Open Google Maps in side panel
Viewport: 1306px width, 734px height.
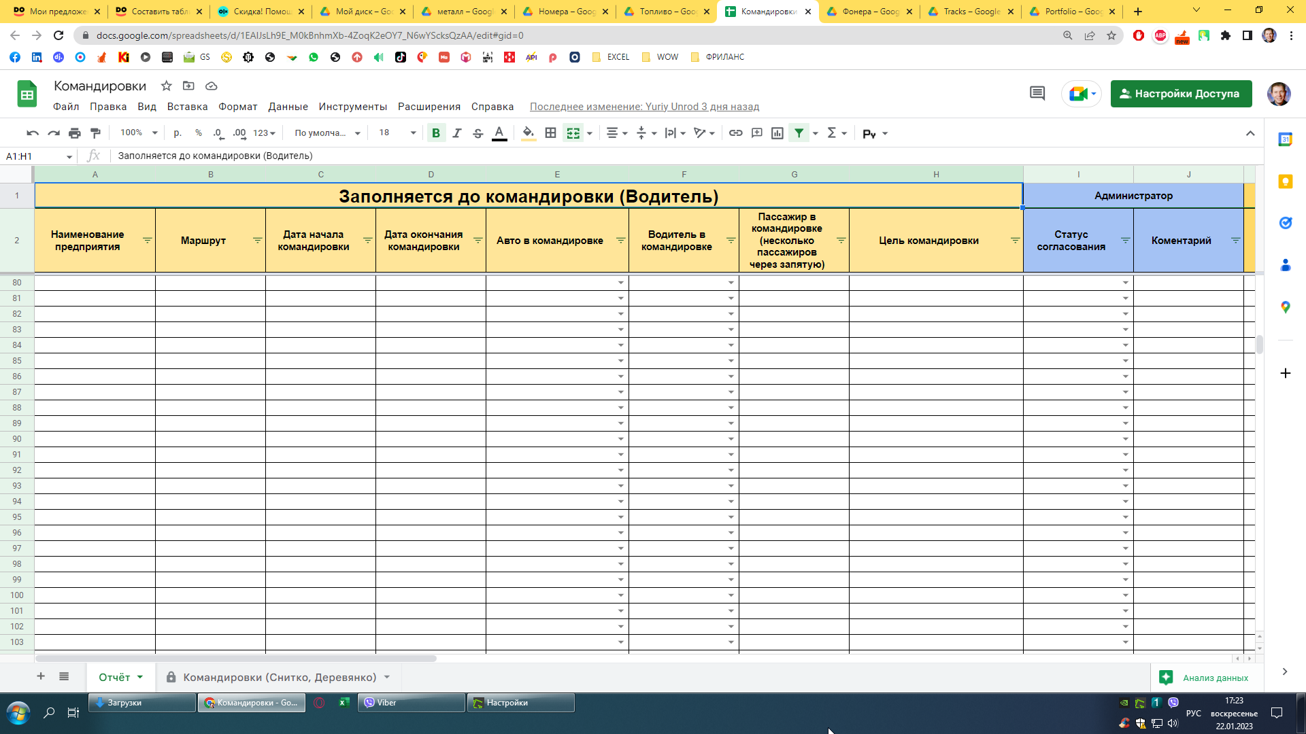pos(1286,307)
